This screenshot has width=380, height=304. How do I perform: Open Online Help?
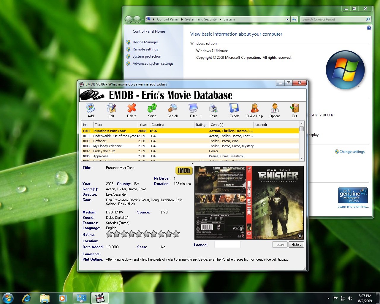pos(254,108)
